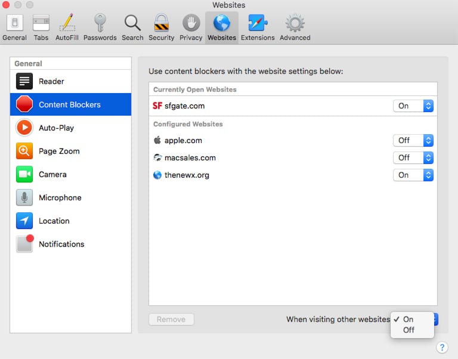Expand the macsales.com On/Off dropdown

(x=413, y=157)
